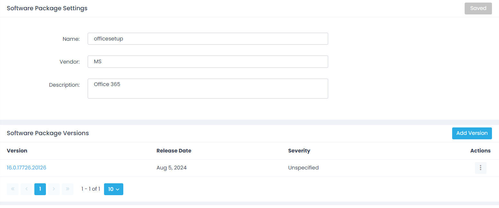This screenshot has width=499, height=208.
Task: Go to previous page using left arrow
Action: pyautogui.click(x=26, y=189)
